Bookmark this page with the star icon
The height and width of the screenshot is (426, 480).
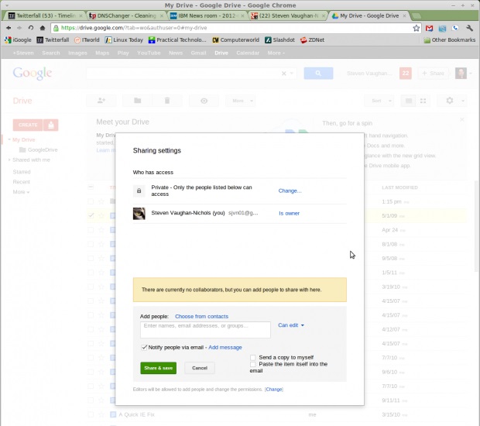tap(416, 28)
